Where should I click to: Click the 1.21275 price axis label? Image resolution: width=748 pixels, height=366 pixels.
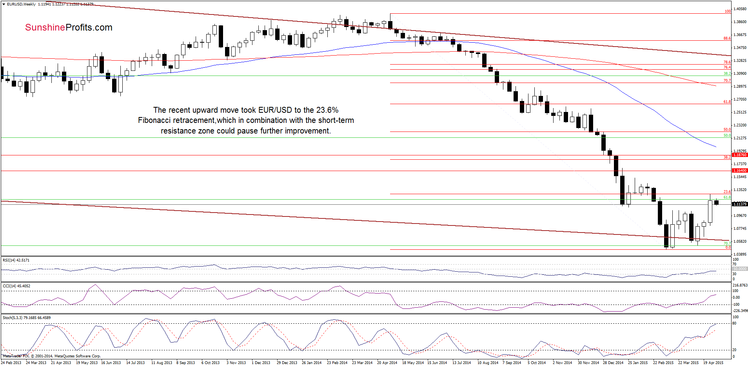point(740,138)
